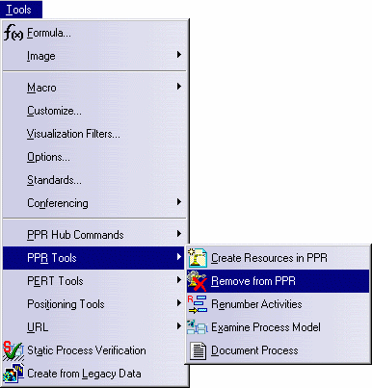Expand the Positioning Tools submenu arrow
Screen dimensions: 372x388
coord(179,303)
